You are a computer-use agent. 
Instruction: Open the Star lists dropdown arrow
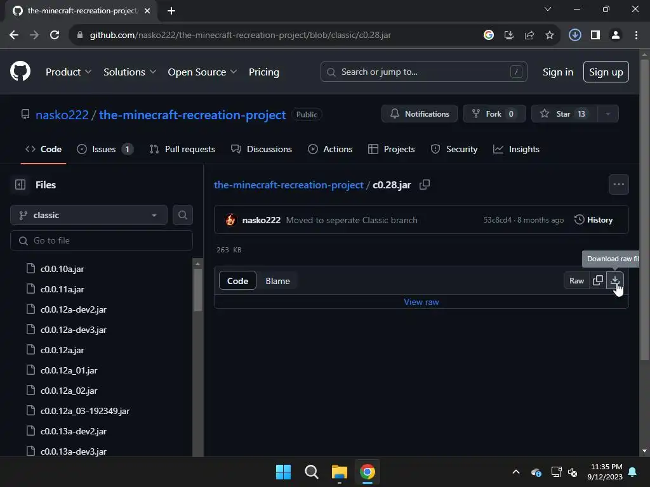point(607,114)
